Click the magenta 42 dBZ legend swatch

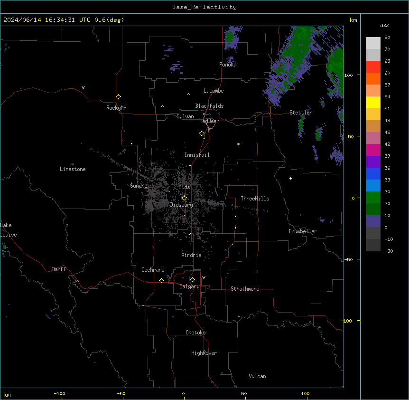(x=373, y=150)
